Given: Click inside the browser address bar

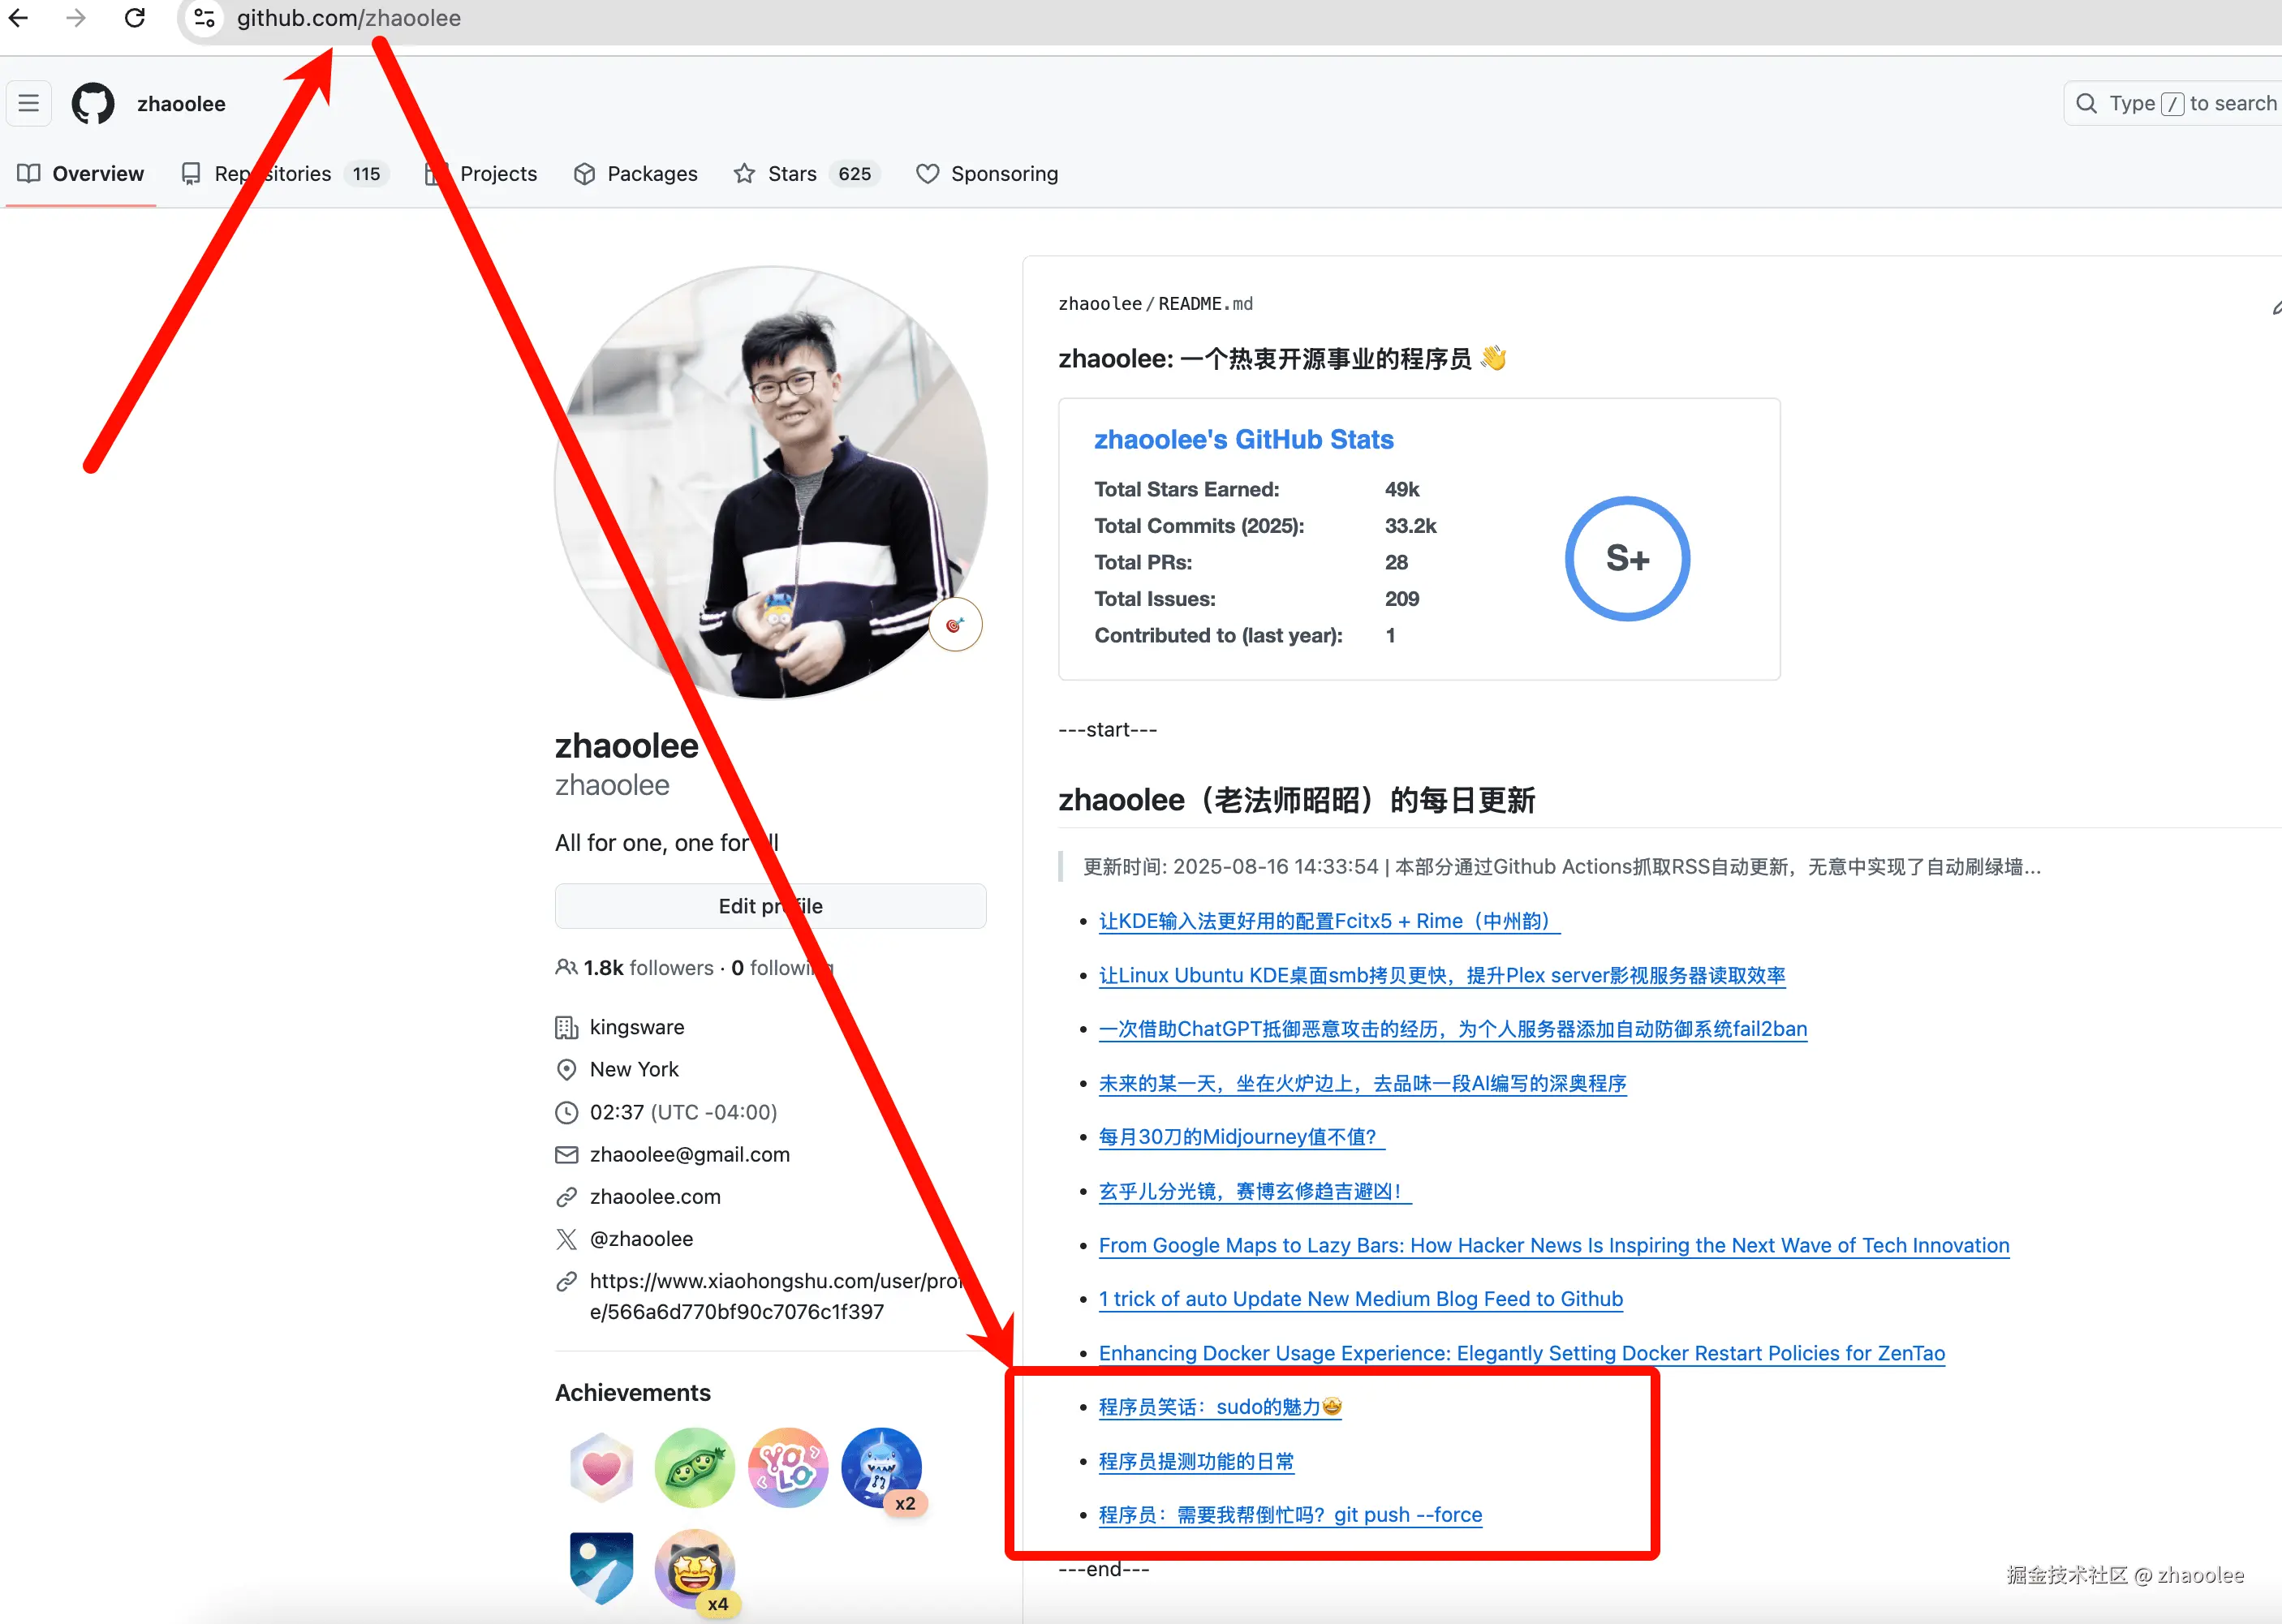Looking at the screenshot, I should point(601,18).
